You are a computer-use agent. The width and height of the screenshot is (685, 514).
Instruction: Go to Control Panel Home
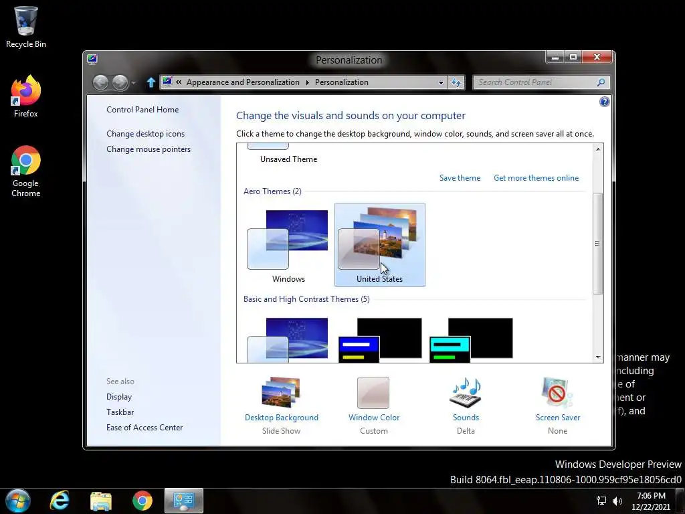coord(142,110)
